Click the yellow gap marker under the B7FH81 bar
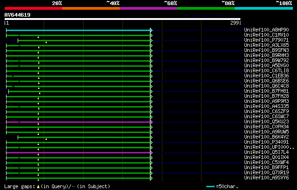 (x=39, y=94)
